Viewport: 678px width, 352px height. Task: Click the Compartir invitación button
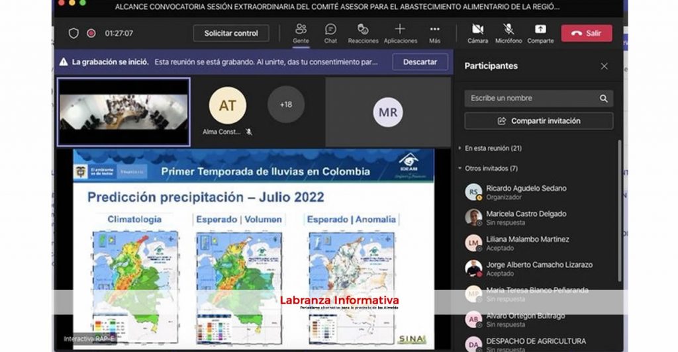(538, 121)
